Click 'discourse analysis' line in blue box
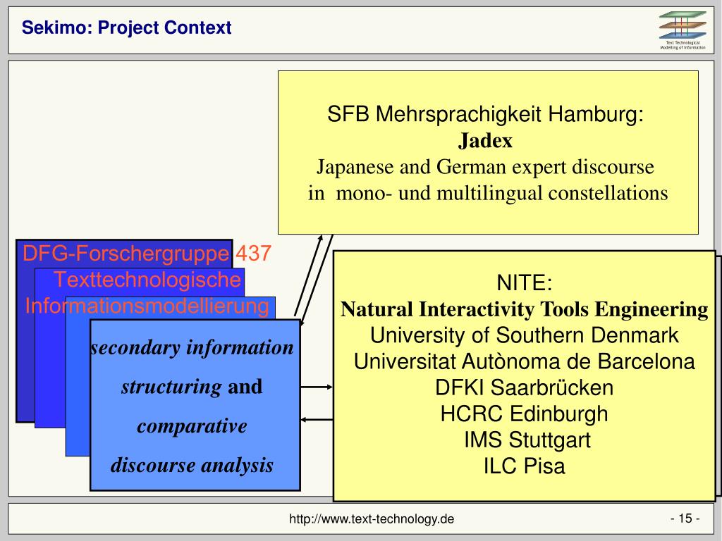 192,465
